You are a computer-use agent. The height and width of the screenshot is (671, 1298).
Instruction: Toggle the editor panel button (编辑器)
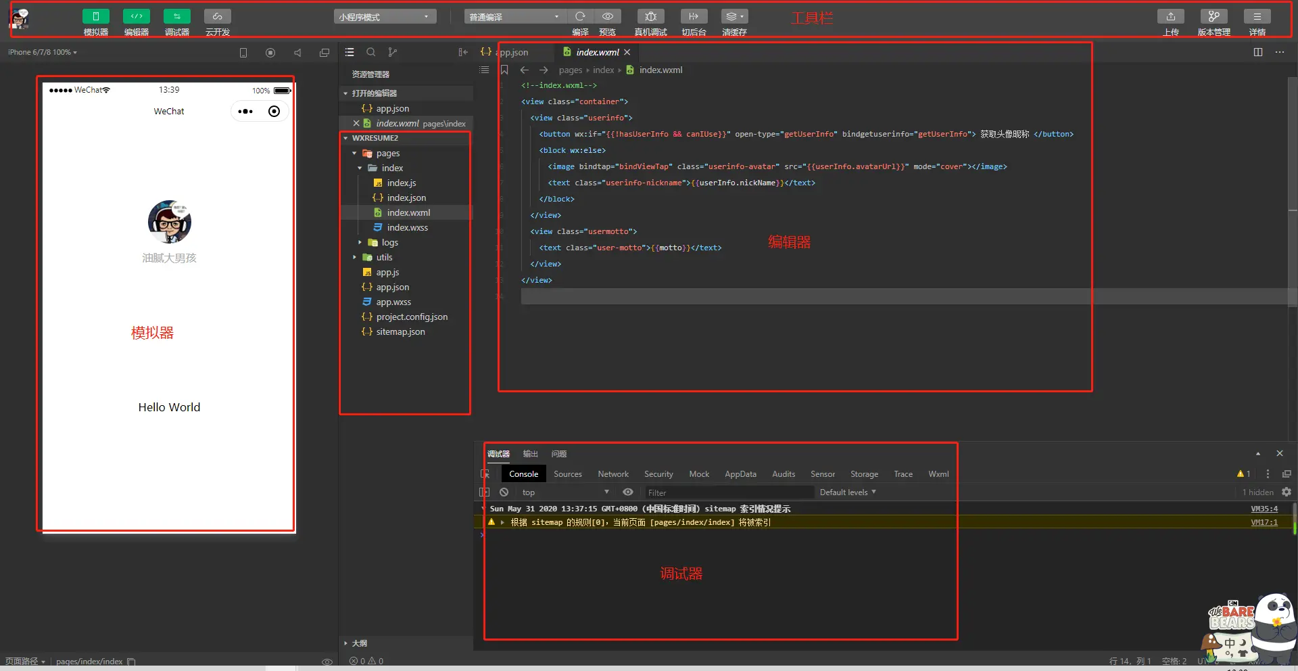(136, 16)
